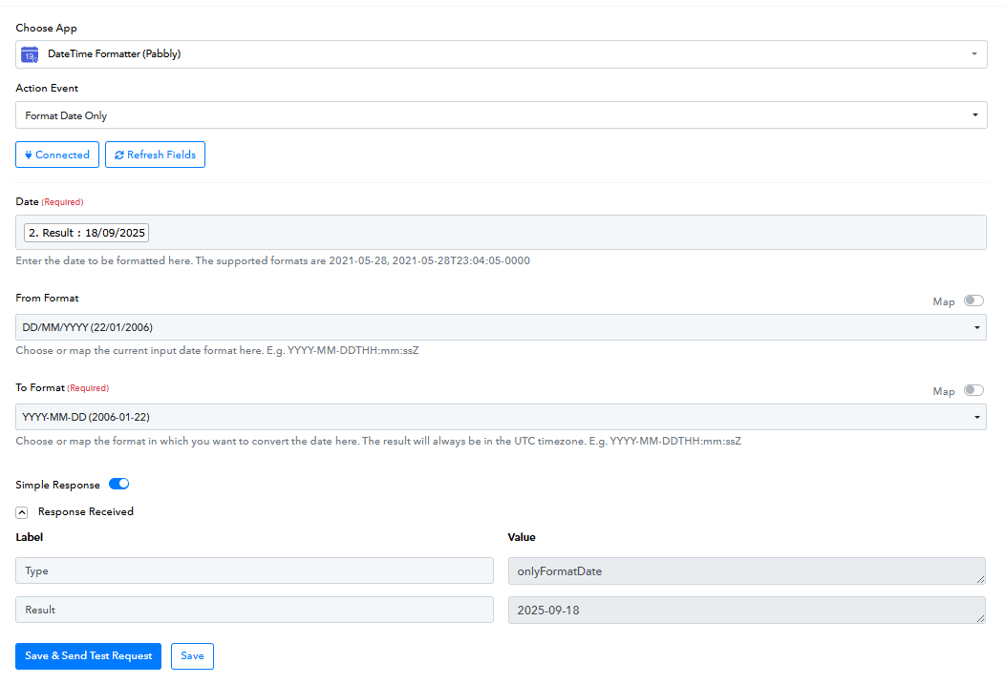Click the From Format hint text below dropdown
Image resolution: width=1005 pixels, height=684 pixels.
(217, 351)
